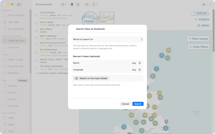Open the Gaelic songs folder
The image size is (215, 134).
point(15,59)
